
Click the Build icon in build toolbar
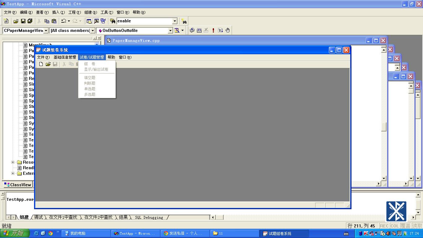click(x=199, y=30)
